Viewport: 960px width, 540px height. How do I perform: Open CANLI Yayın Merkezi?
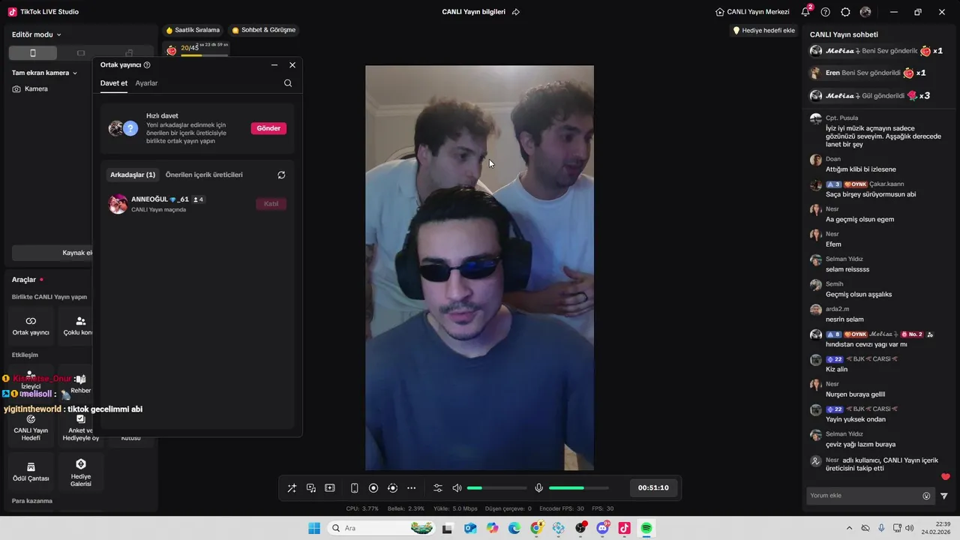coord(752,12)
